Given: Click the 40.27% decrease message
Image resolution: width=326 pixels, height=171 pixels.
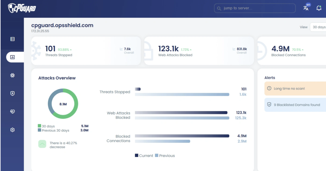Looking at the screenshot, I should (x=64, y=145).
